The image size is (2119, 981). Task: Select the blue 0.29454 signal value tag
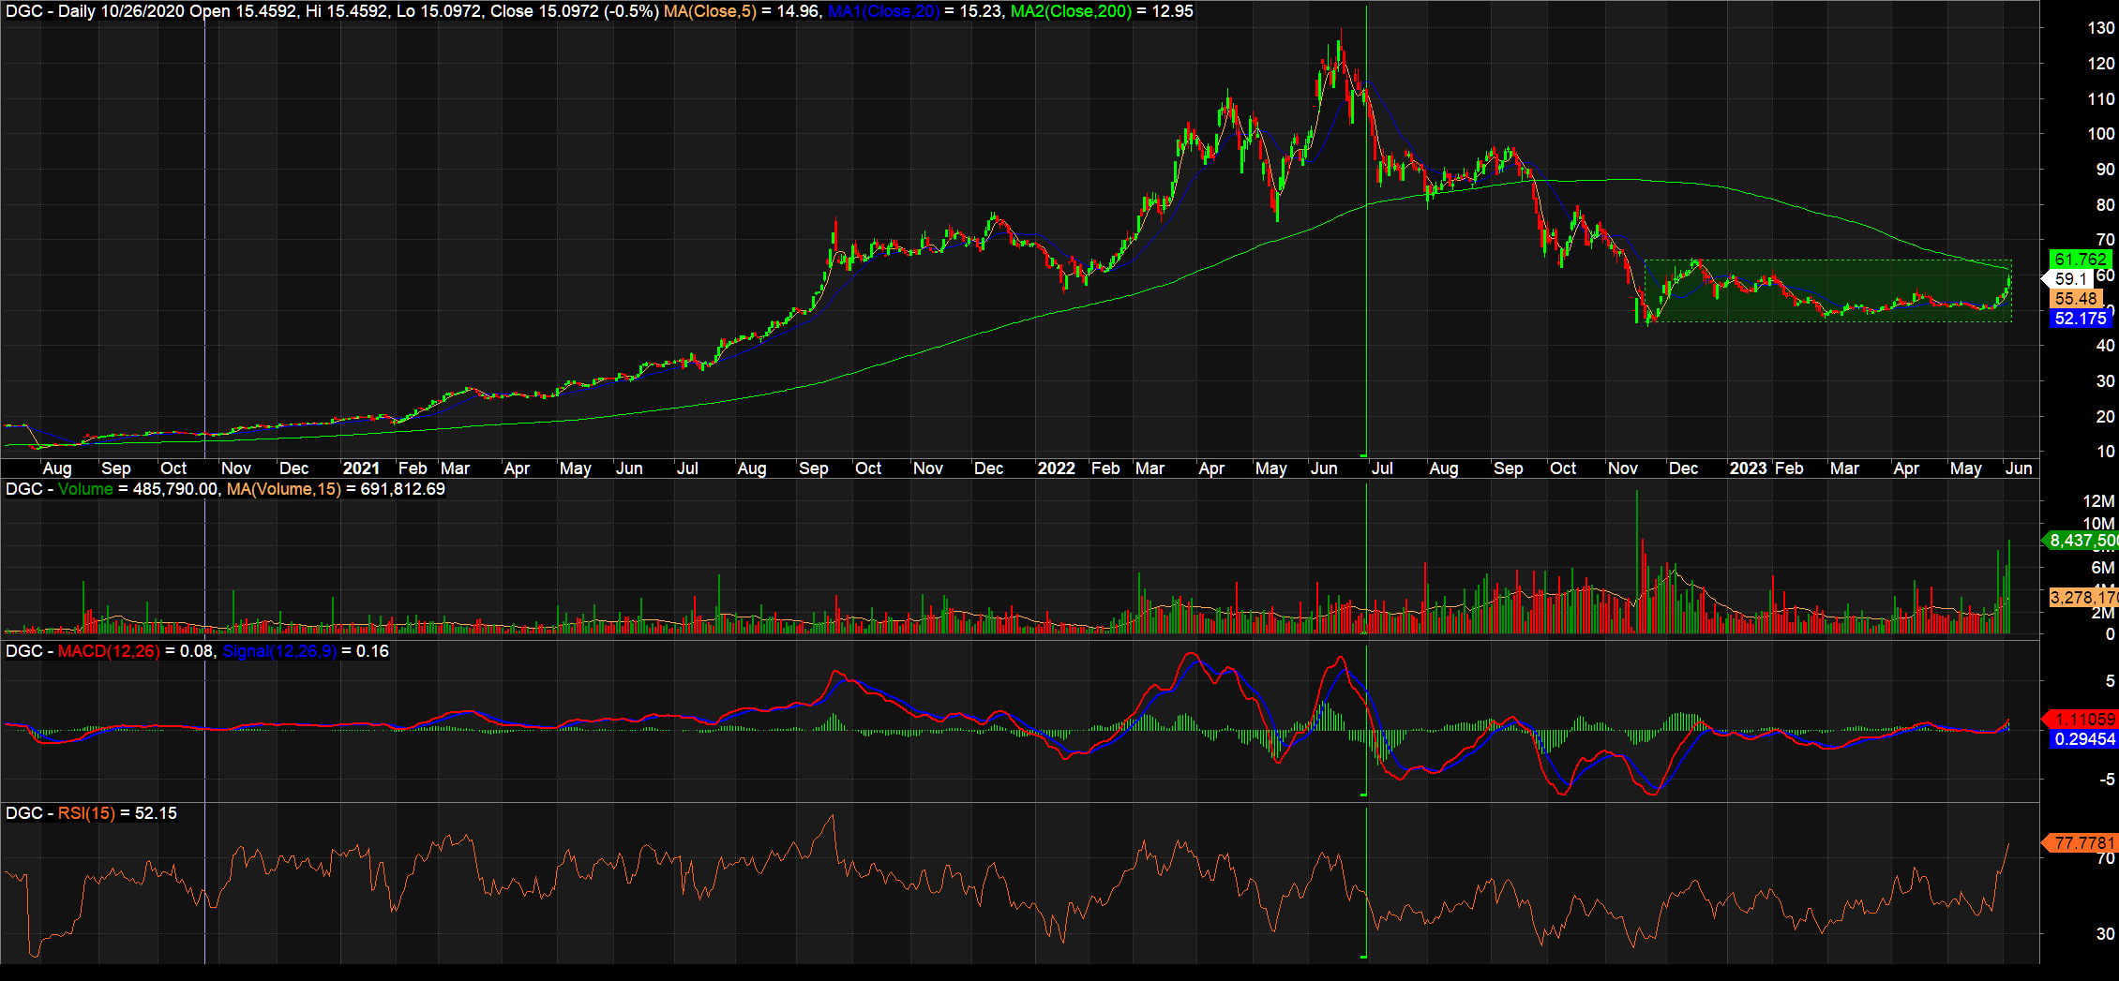[2081, 739]
